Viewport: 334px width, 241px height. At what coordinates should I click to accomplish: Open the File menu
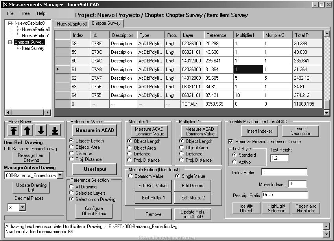click(x=10, y=13)
